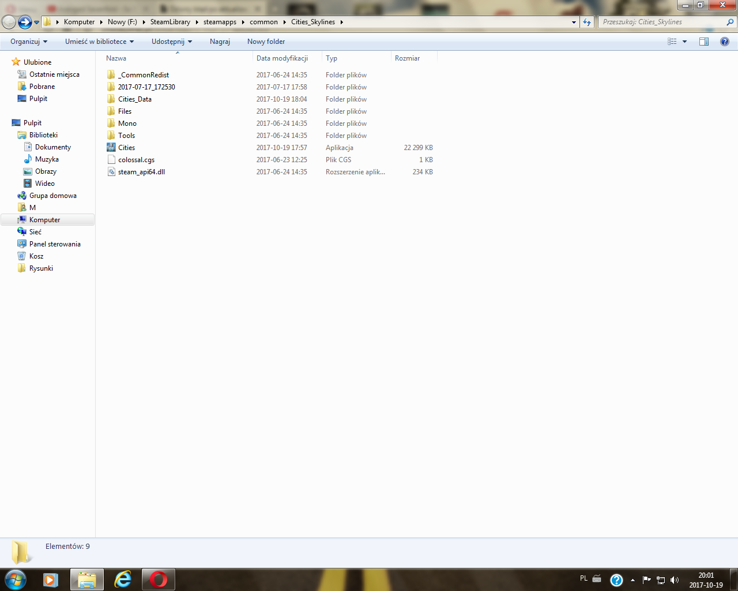Click the Nagraj toolbar button

[x=220, y=42]
